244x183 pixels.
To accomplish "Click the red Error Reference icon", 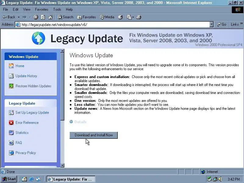I will pyautogui.click(x=11, y=123).
